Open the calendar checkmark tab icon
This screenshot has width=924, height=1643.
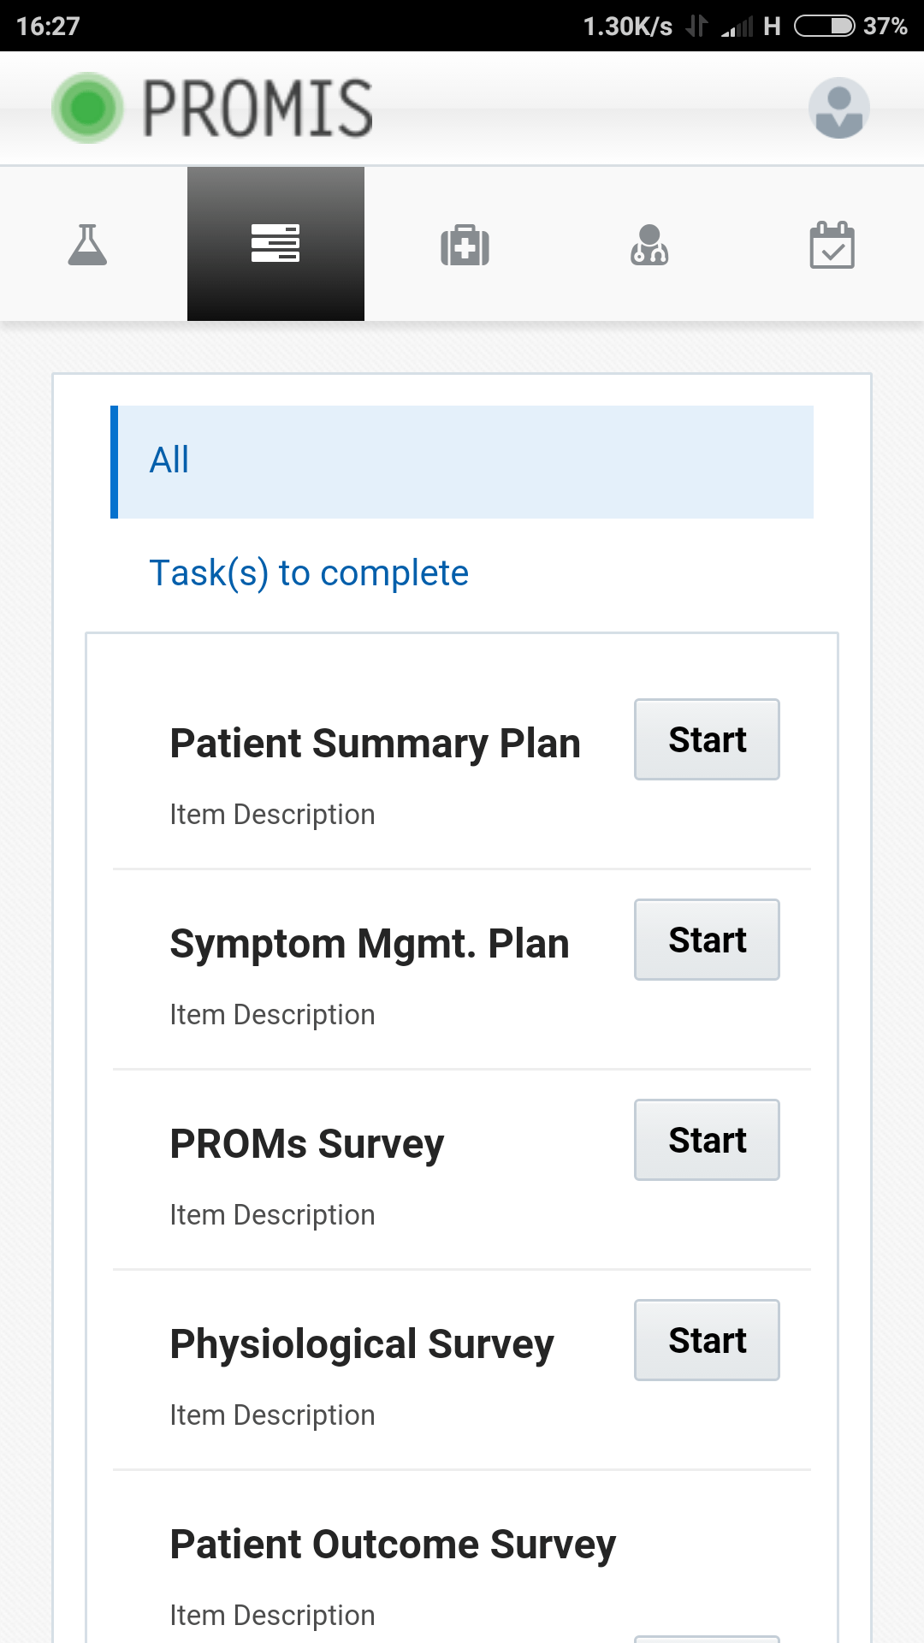click(832, 246)
